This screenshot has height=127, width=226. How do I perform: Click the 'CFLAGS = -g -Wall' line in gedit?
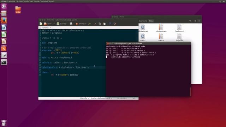click(52, 38)
